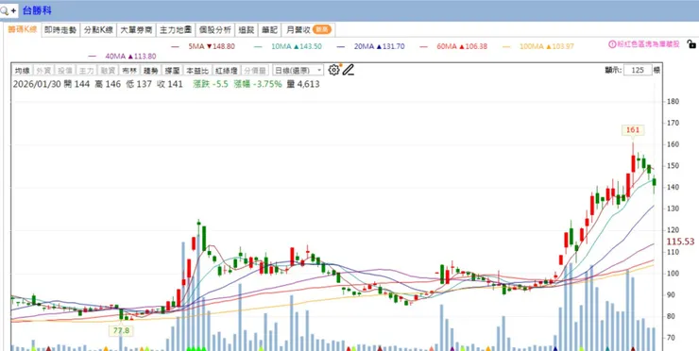Click the 60MA 106.38 legend entry
The width and height of the screenshot is (699, 351).
pos(453,46)
